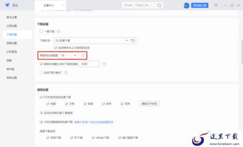The height and width of the screenshot is (147, 243).
Task: Show help for download resource limit
Action: [x=104, y=64]
